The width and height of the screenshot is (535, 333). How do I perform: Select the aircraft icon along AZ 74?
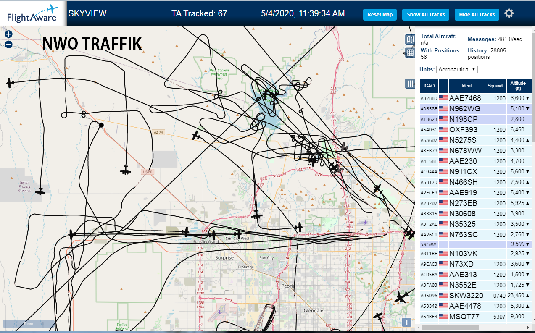pyautogui.click(x=196, y=136)
